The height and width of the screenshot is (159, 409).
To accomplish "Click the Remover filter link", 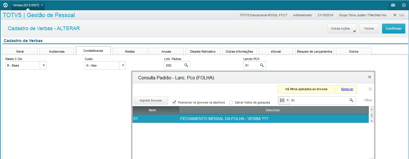I will pyautogui.click(x=347, y=89).
